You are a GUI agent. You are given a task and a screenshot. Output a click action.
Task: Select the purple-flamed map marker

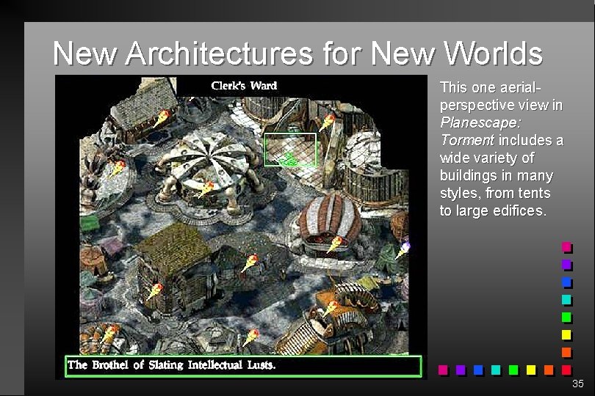pos(403,251)
